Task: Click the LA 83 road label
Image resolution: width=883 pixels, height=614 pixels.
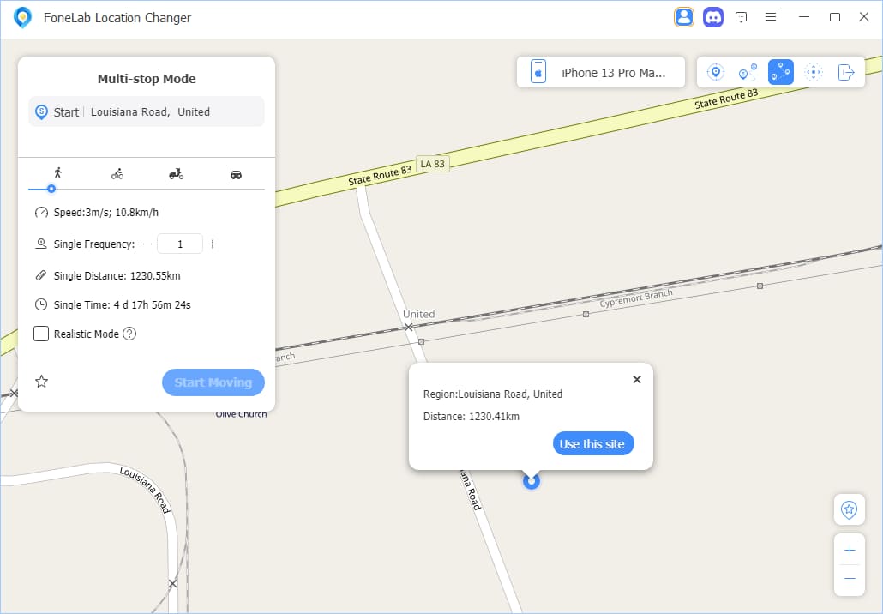Action: point(432,164)
